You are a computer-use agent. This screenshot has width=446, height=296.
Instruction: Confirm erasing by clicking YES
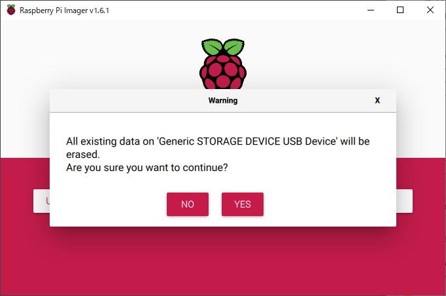[x=243, y=204]
